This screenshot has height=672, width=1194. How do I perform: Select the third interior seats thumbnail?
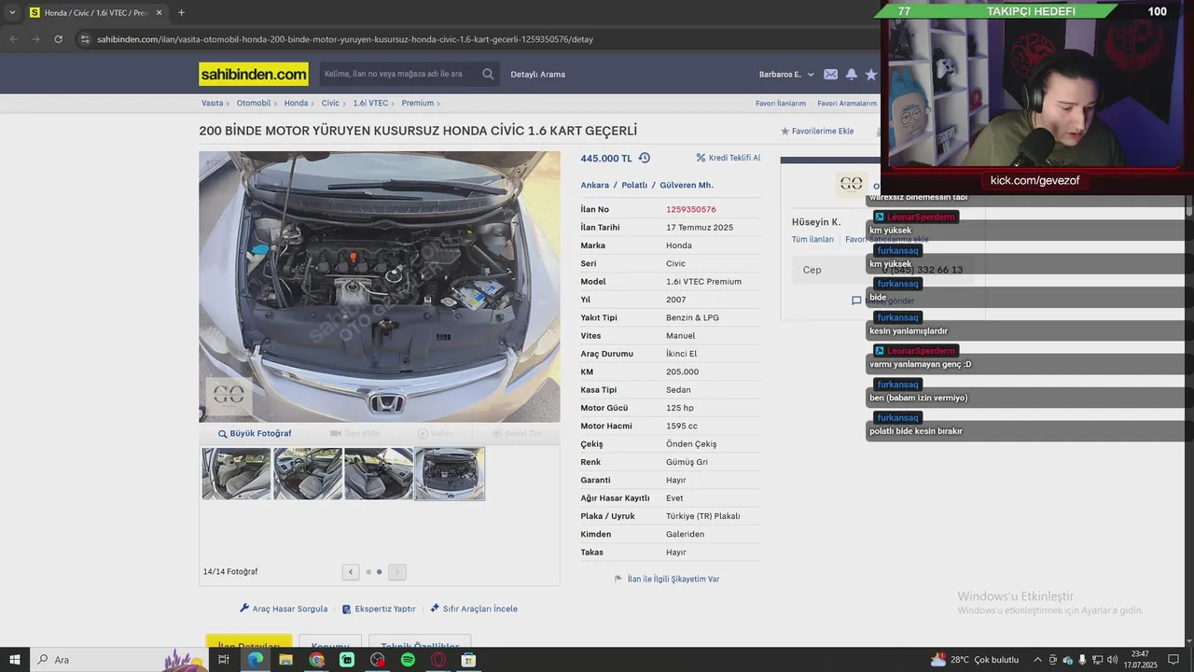point(379,473)
